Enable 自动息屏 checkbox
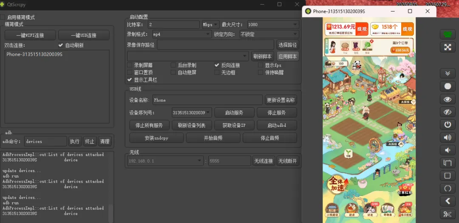This screenshot has width=459, height=223. (173, 72)
